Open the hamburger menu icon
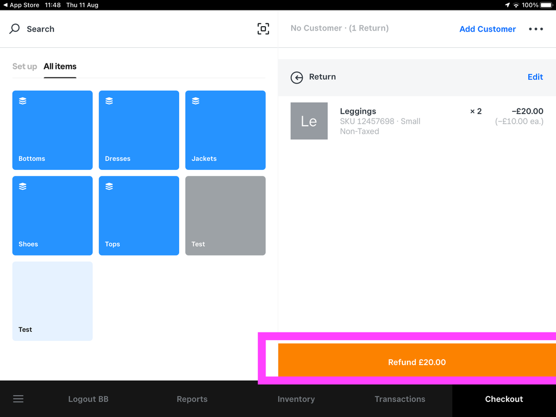The width and height of the screenshot is (556, 417). pos(18,399)
